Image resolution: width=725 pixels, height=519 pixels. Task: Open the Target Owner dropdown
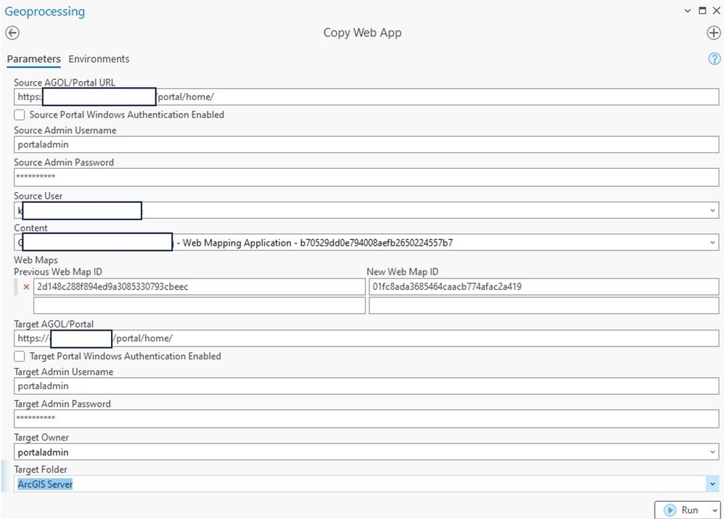pos(713,452)
